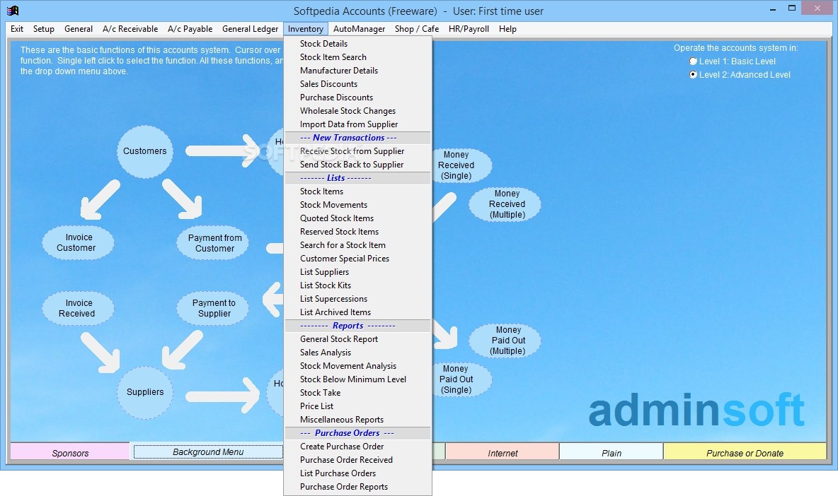Click the Payment to Supplier bubble
Image resolution: width=838 pixels, height=496 pixels.
tap(213, 308)
